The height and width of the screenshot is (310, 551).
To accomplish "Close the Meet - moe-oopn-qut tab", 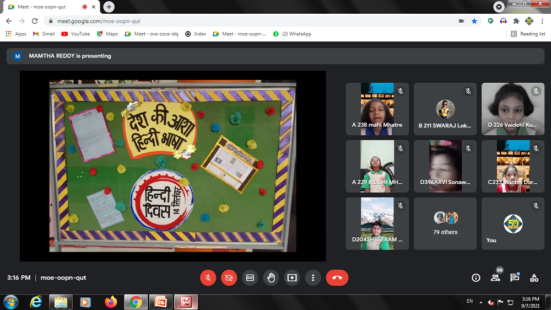I will (x=96, y=7).
